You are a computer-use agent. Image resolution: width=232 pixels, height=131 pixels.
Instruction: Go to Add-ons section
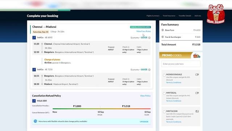pos(198,16)
